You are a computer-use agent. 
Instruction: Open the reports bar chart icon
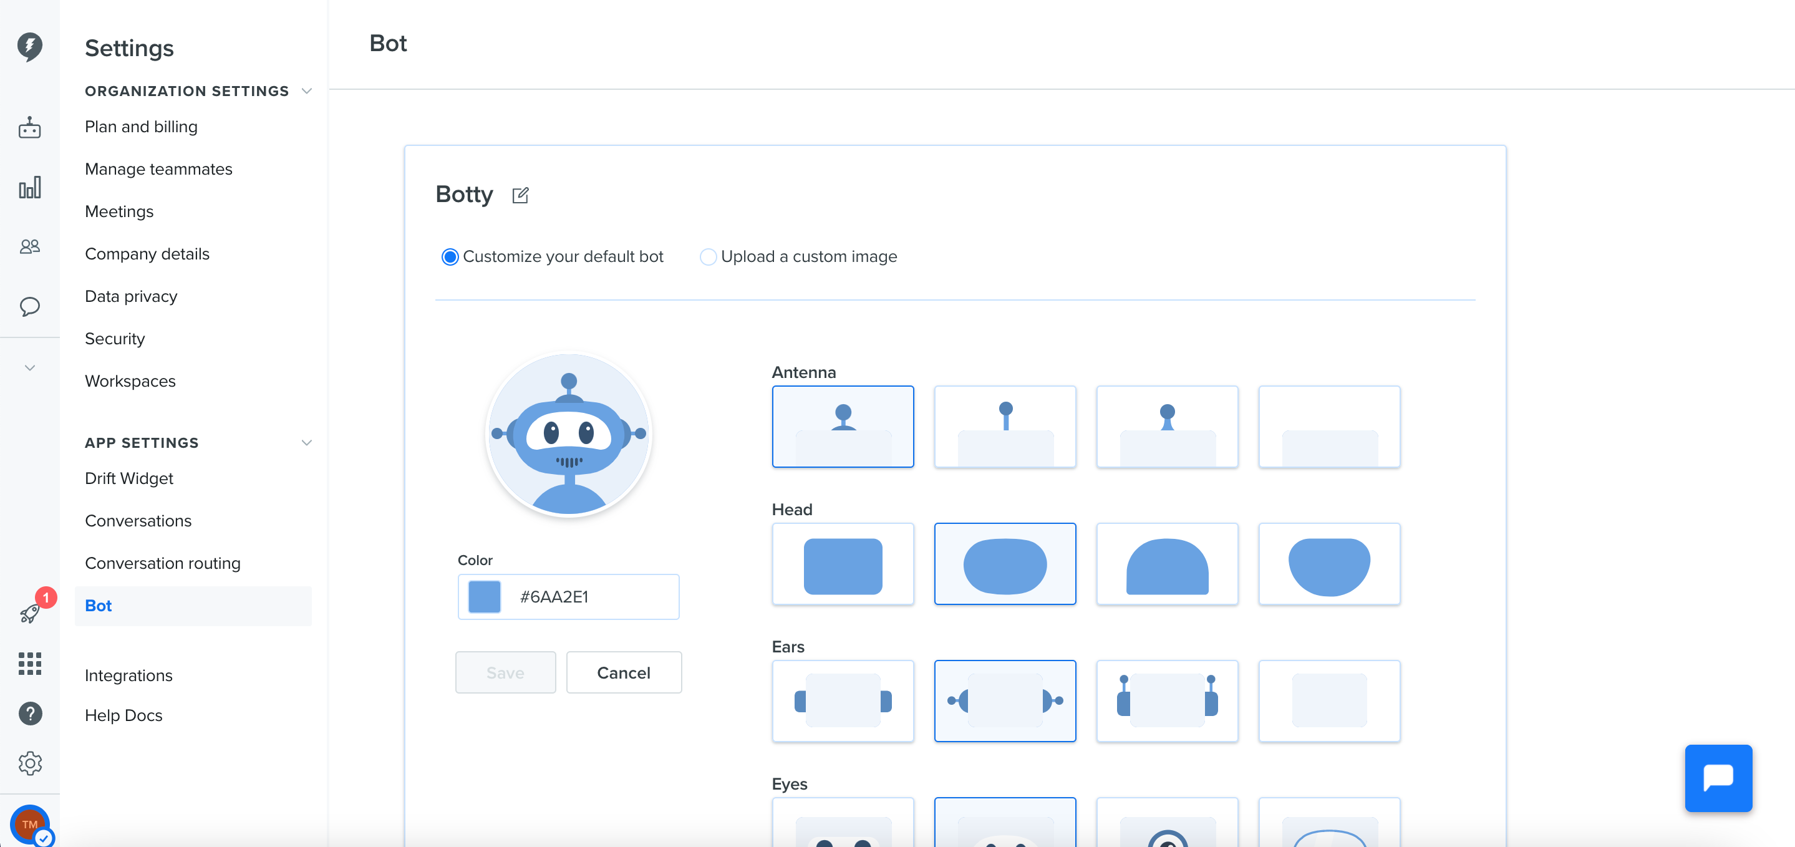point(29,187)
